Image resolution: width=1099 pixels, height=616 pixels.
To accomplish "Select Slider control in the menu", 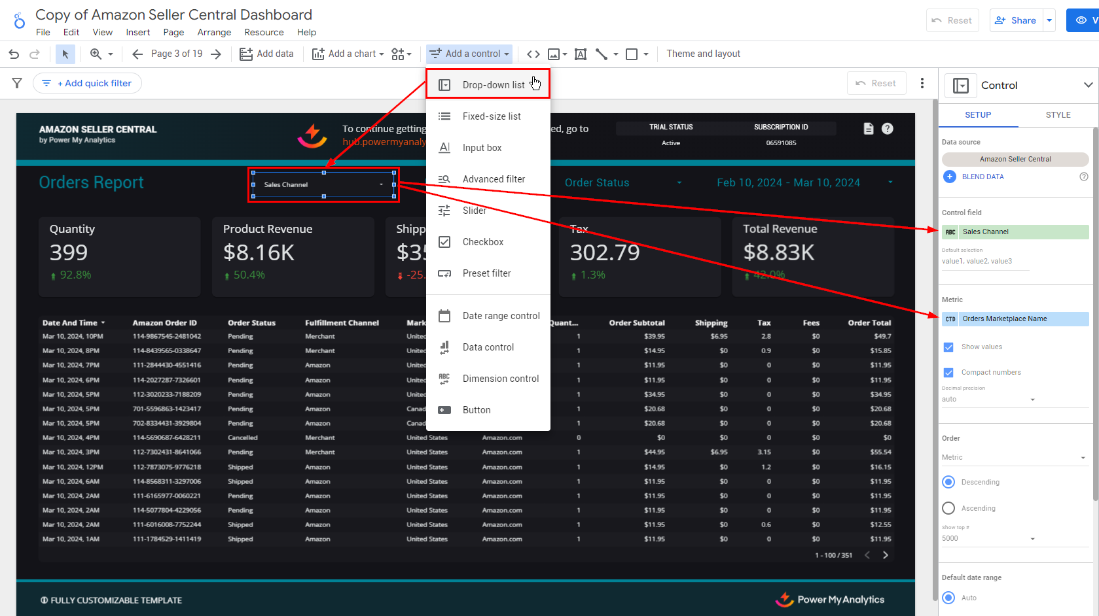I will click(x=475, y=211).
